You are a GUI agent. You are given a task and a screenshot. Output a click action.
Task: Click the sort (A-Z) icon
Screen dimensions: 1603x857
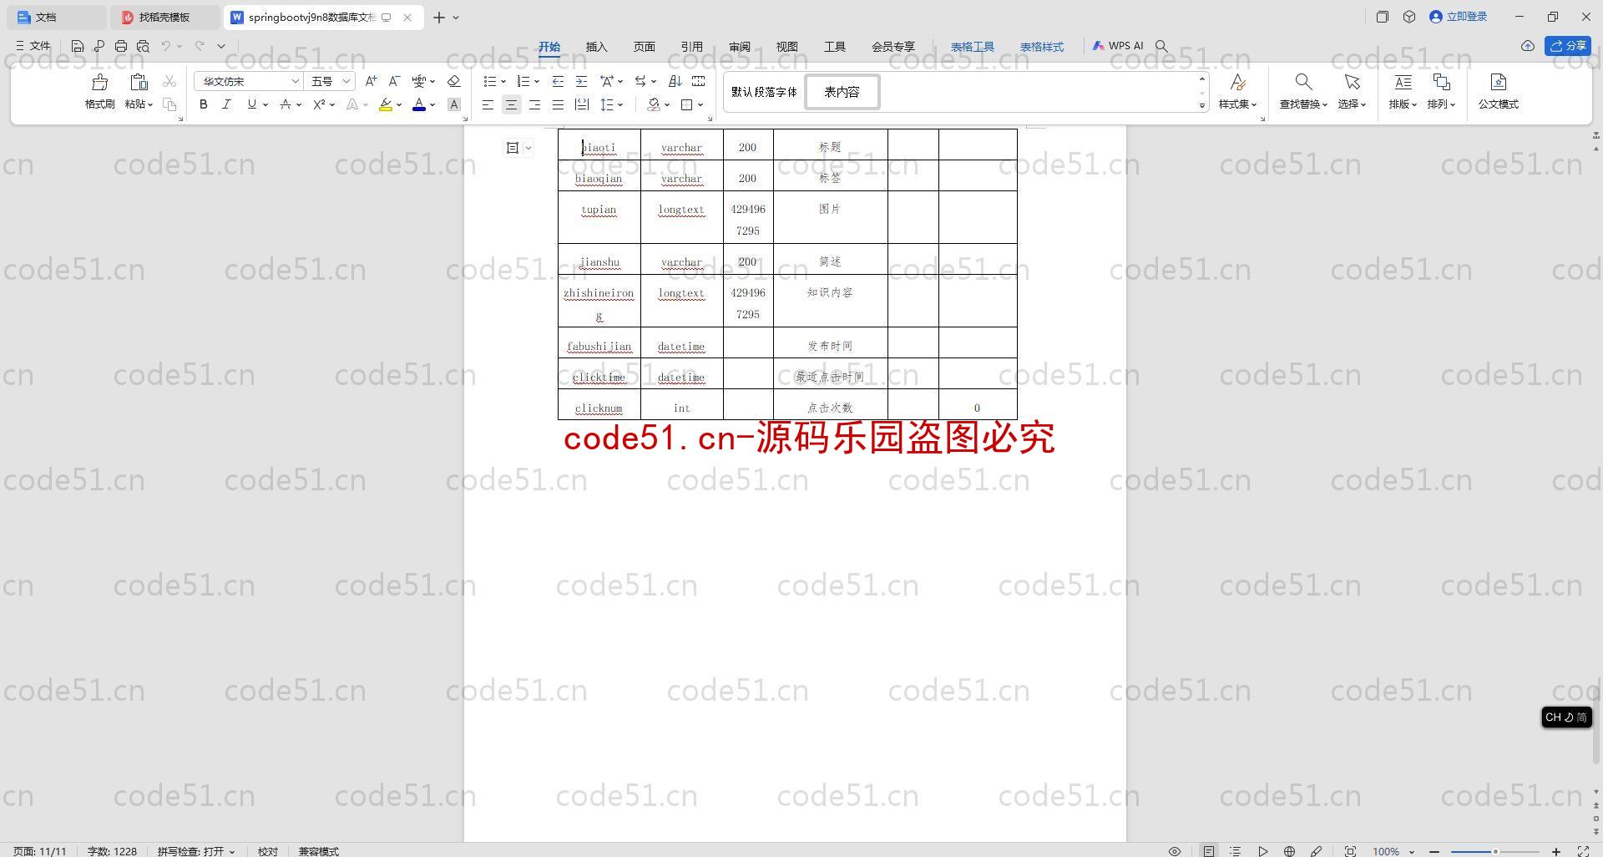point(675,81)
